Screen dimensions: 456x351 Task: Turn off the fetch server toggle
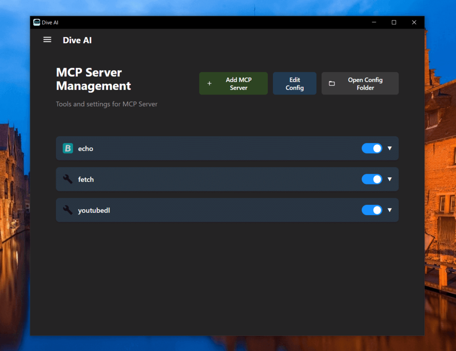click(372, 179)
